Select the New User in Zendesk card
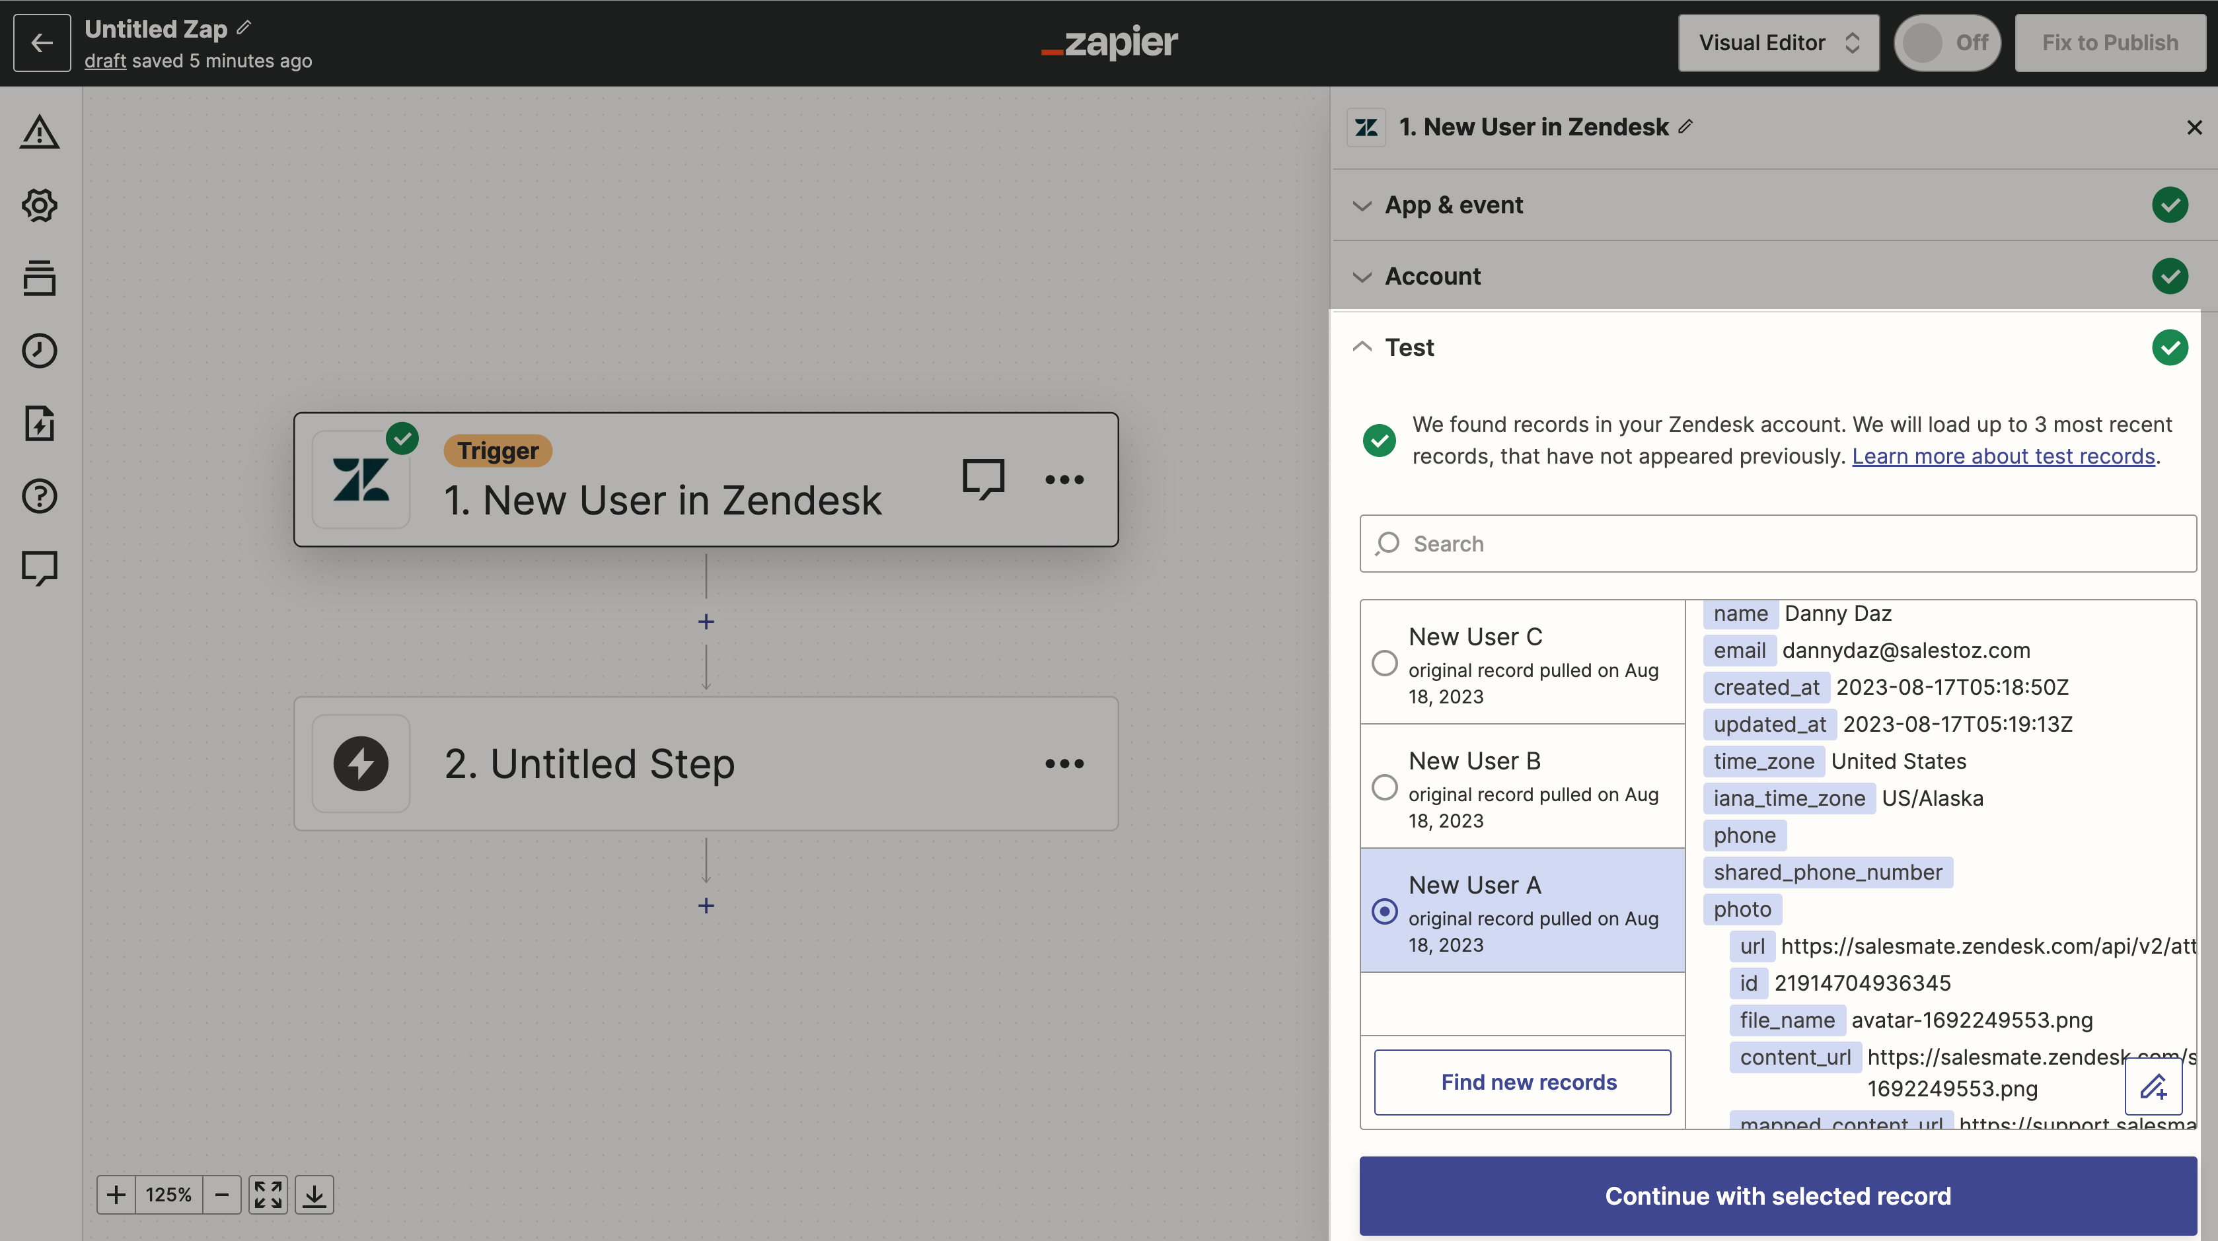 click(x=706, y=479)
